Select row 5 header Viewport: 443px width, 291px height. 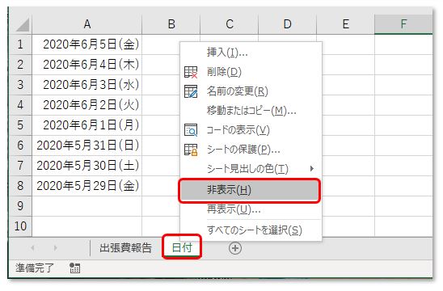[x=20, y=125]
